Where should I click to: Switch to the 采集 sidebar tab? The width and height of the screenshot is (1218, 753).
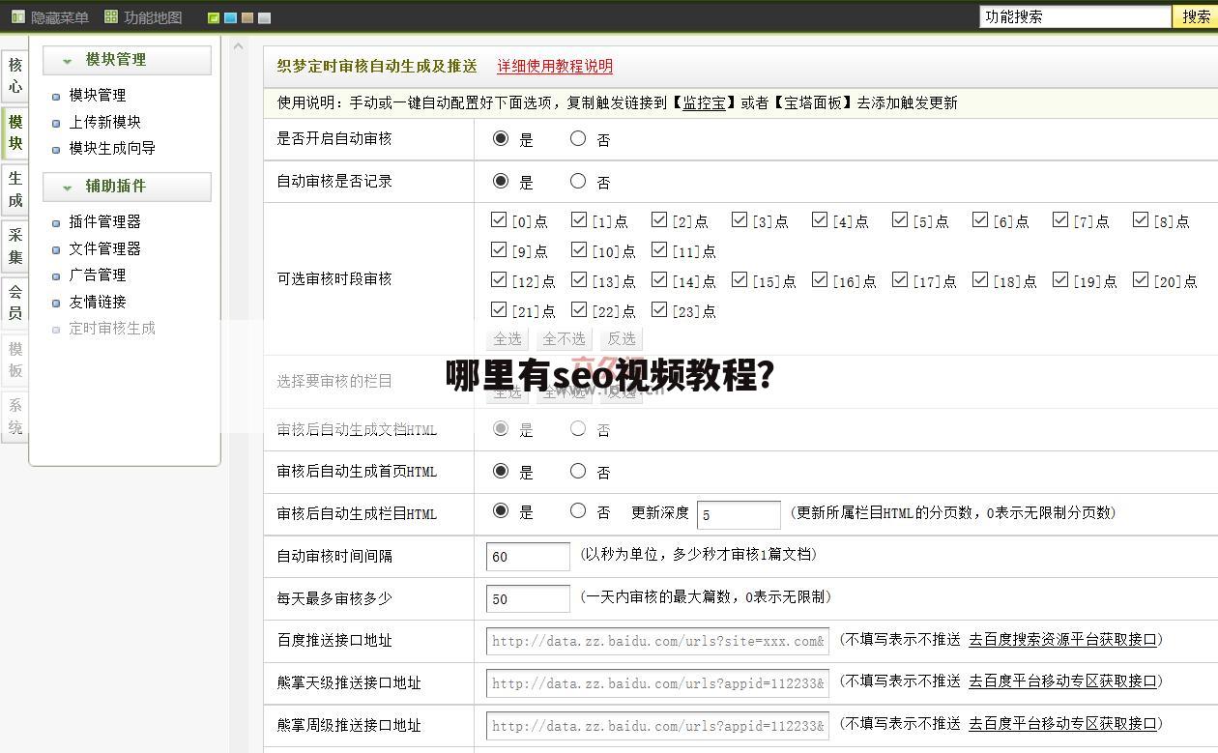pyautogui.click(x=14, y=246)
